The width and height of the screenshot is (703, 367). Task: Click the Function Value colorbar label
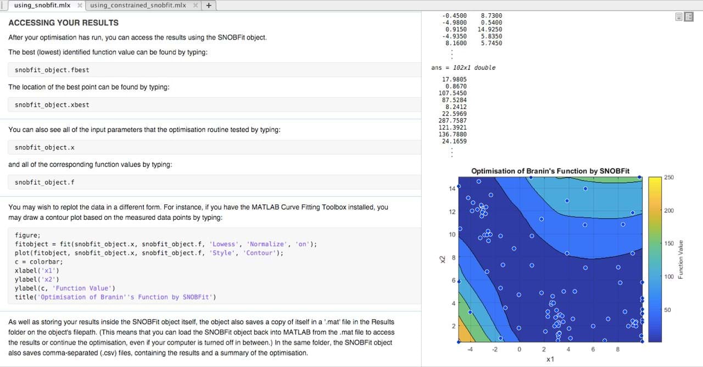point(681,259)
